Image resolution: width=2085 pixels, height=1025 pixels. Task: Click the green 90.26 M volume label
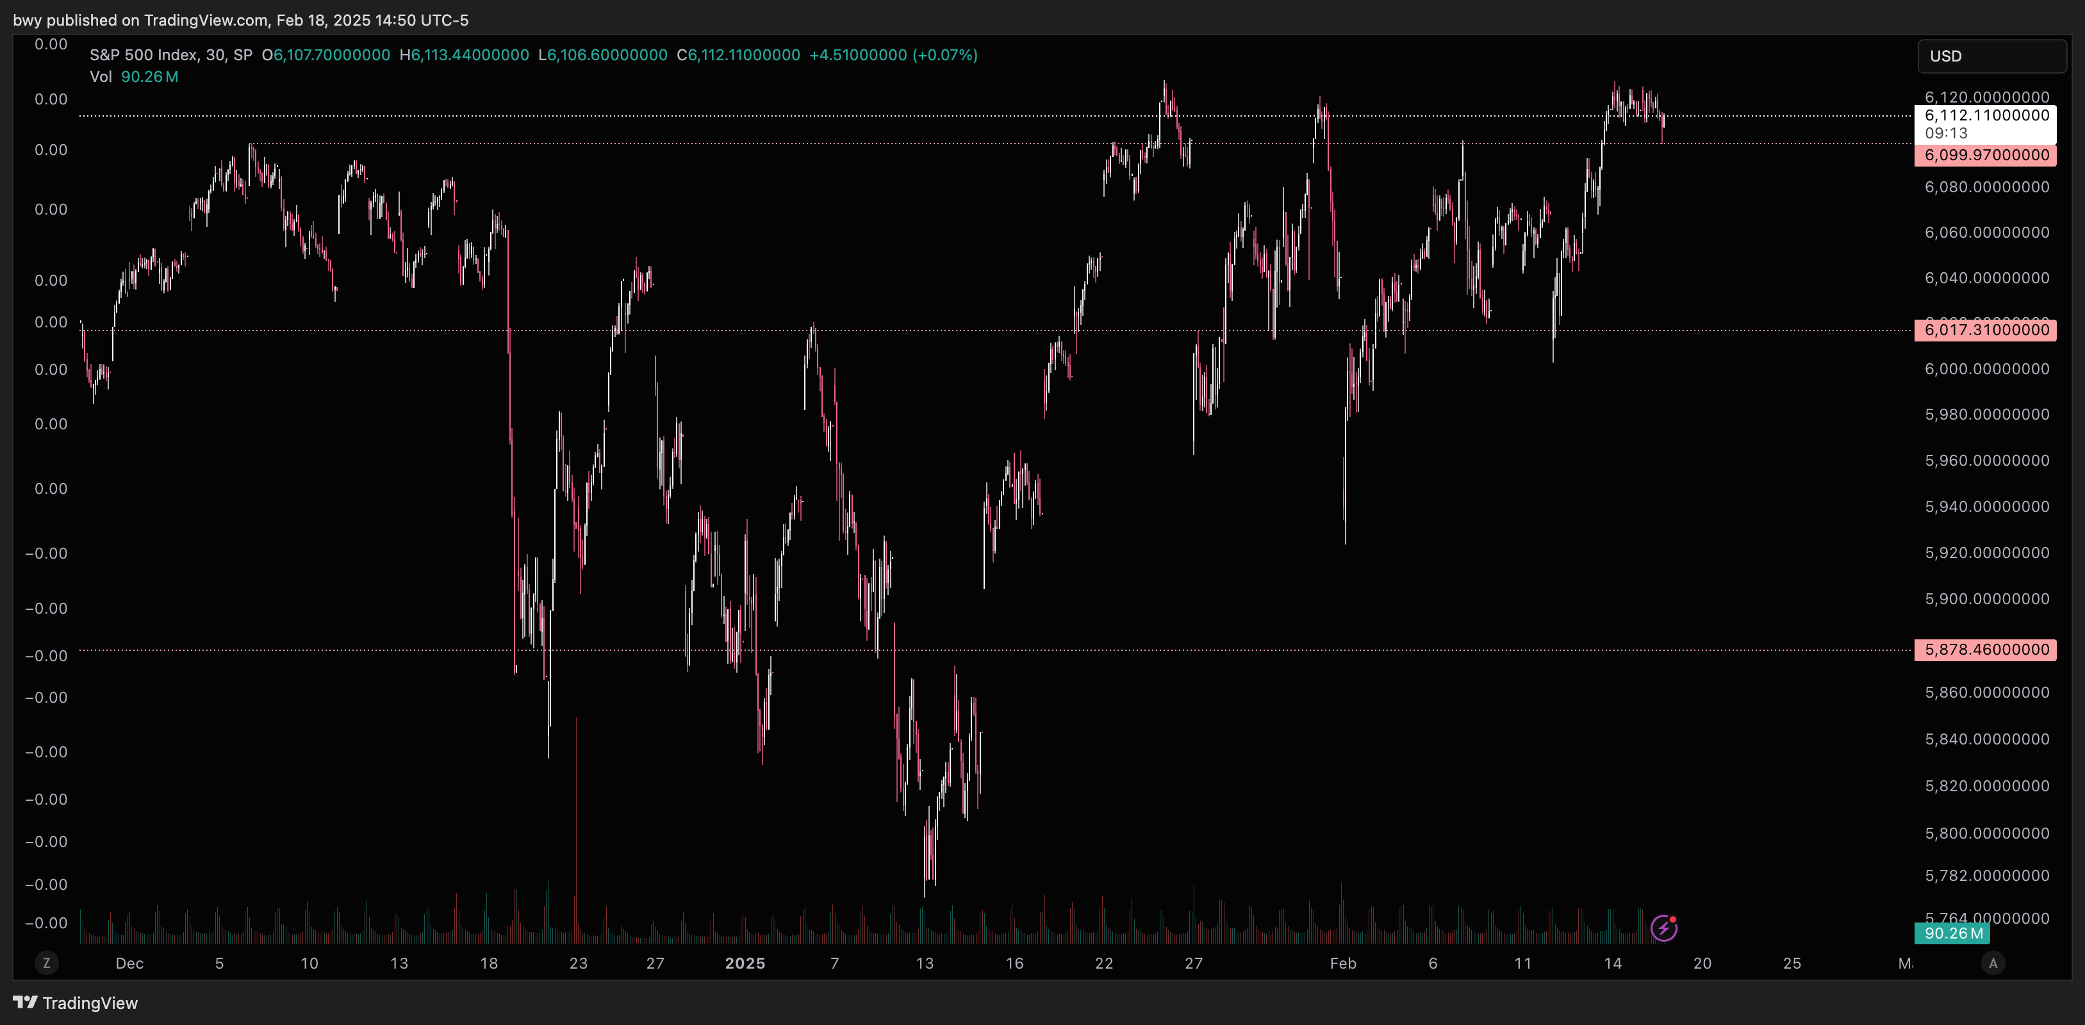coord(1952,933)
